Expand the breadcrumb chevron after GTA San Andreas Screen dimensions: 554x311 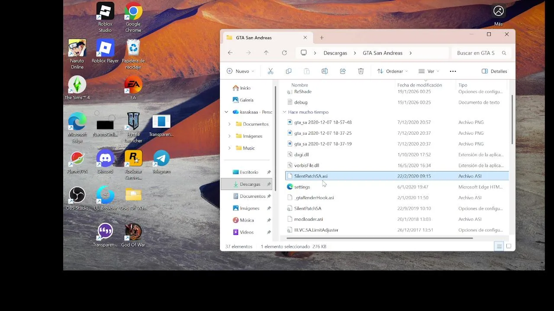pyautogui.click(x=410, y=53)
